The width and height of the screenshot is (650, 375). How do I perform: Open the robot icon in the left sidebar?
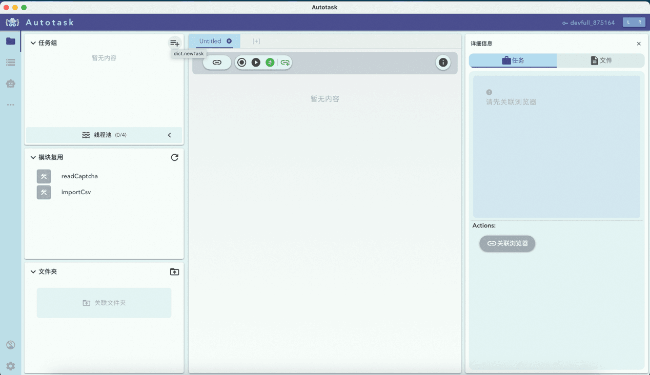click(x=11, y=84)
